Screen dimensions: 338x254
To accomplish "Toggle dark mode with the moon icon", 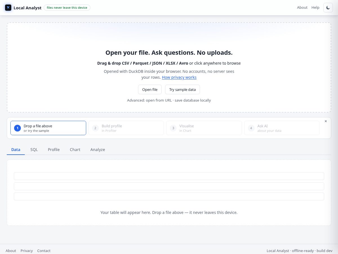I will tap(328, 8).
